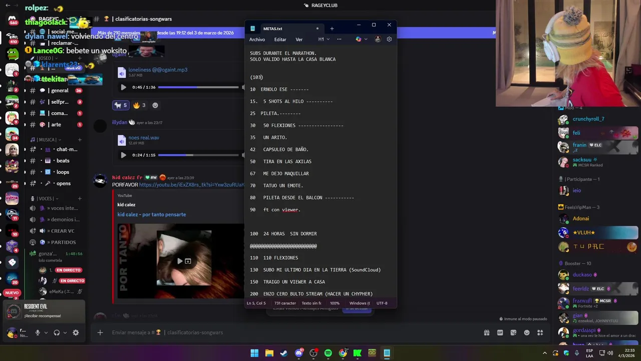Open the Windows Start menu
Viewport: 641px width, 361px height.
254,353
